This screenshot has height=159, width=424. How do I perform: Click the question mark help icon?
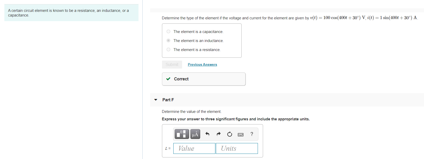point(251,134)
